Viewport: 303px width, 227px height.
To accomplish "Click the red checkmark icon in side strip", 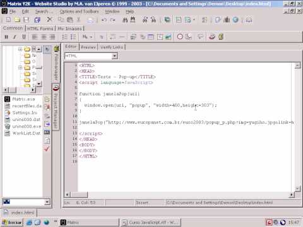I will (47, 149).
